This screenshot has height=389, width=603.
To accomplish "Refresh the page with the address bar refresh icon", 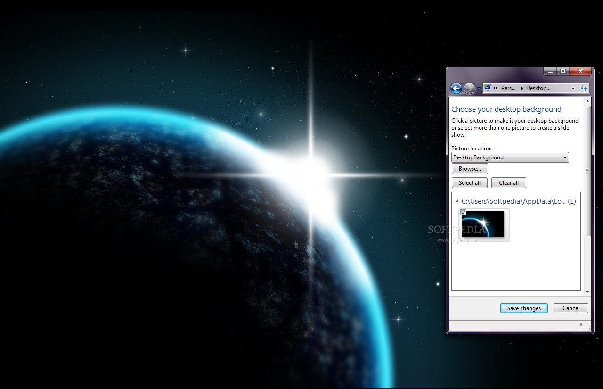I will 584,88.
